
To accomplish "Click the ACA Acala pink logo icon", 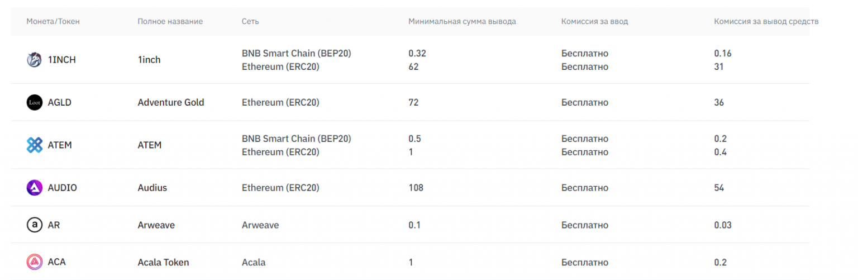I will [35, 262].
